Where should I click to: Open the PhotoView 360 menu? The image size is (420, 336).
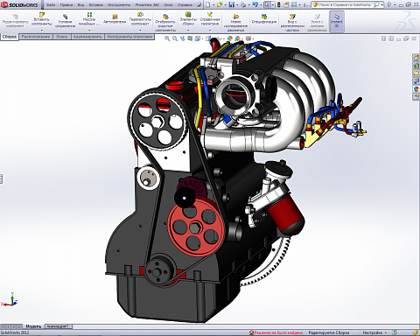(x=147, y=5)
